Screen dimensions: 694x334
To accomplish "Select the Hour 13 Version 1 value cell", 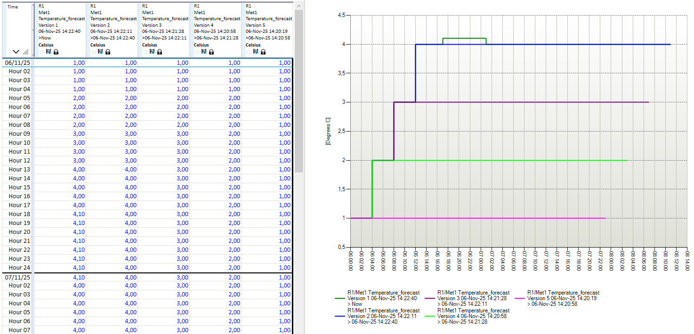I will pyautogui.click(x=60, y=170).
